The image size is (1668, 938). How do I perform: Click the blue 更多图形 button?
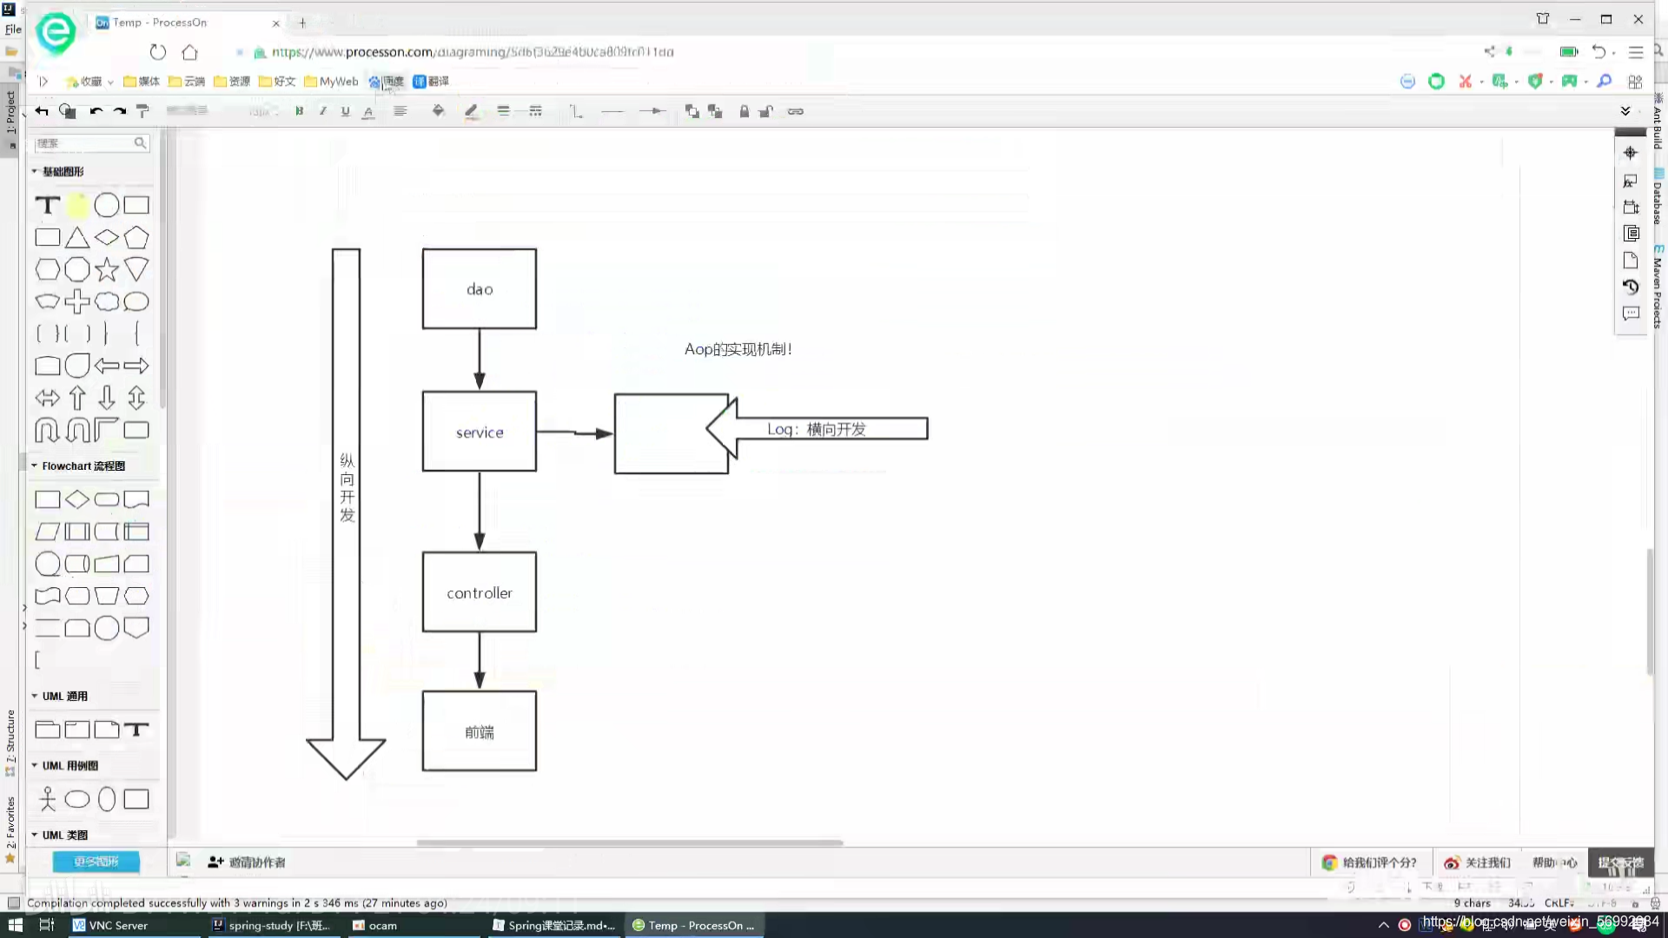click(x=96, y=862)
